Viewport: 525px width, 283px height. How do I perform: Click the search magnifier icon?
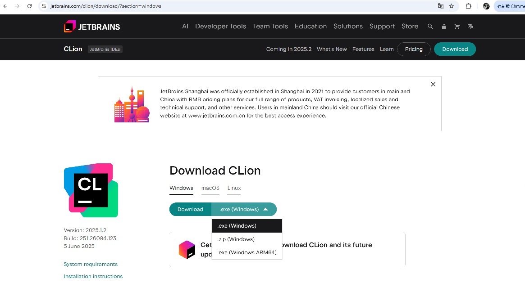coord(430,27)
